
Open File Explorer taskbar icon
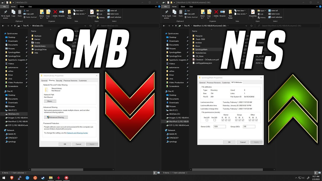tap(51, 178)
